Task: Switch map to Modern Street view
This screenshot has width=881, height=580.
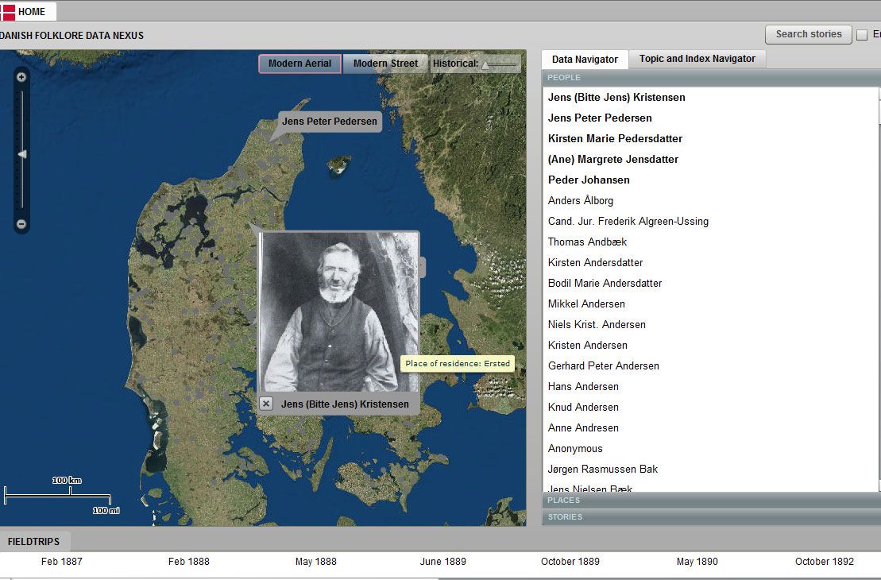Action: [384, 64]
